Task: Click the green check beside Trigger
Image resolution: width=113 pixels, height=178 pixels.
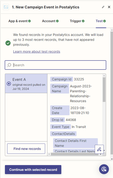Action: [x=83, y=21]
